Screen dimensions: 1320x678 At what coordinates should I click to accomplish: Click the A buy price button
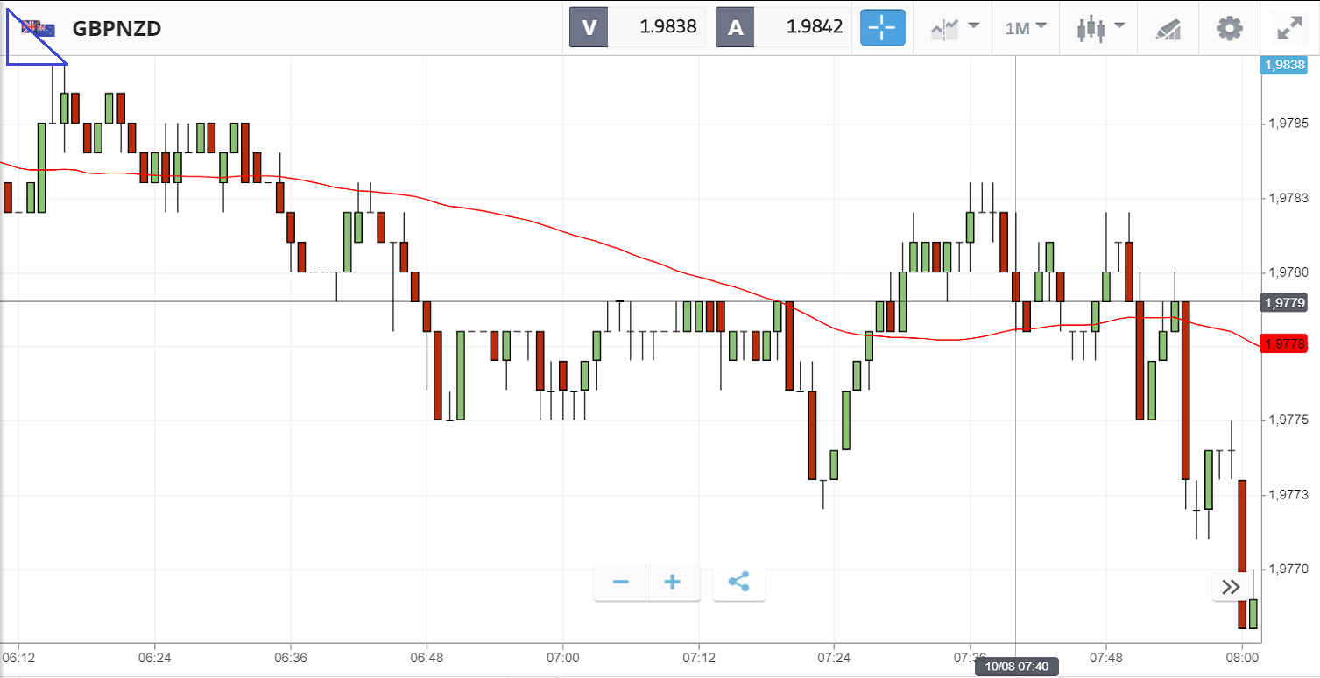click(x=784, y=27)
